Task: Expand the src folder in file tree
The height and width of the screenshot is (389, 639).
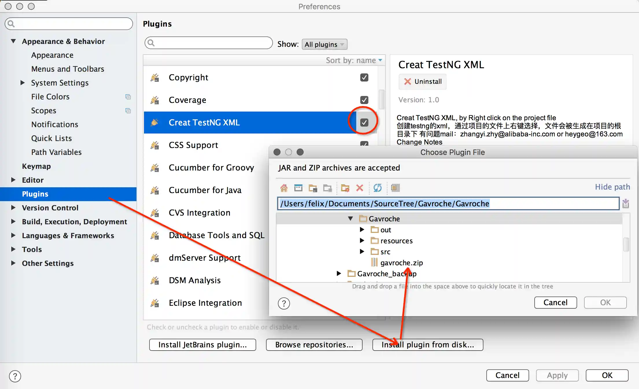Action: point(362,252)
